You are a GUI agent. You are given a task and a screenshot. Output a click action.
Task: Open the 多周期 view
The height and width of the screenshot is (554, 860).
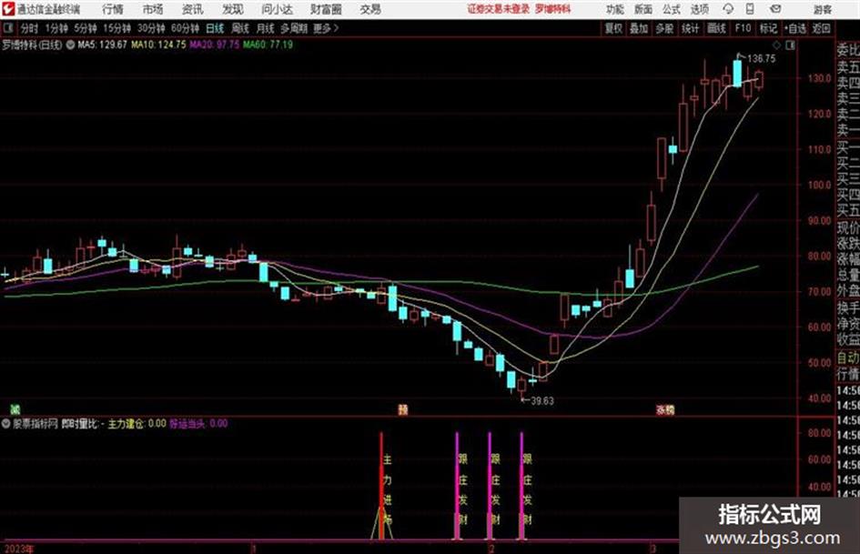coord(293,28)
